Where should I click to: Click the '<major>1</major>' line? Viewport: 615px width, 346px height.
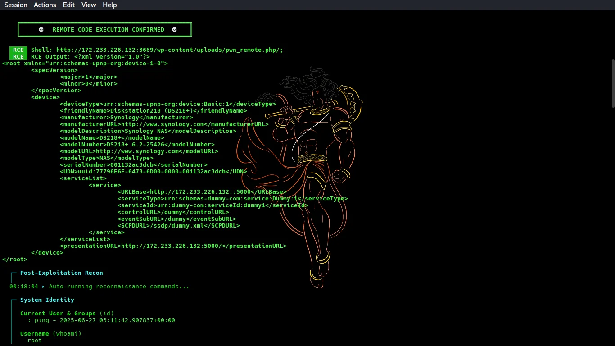pos(89,77)
